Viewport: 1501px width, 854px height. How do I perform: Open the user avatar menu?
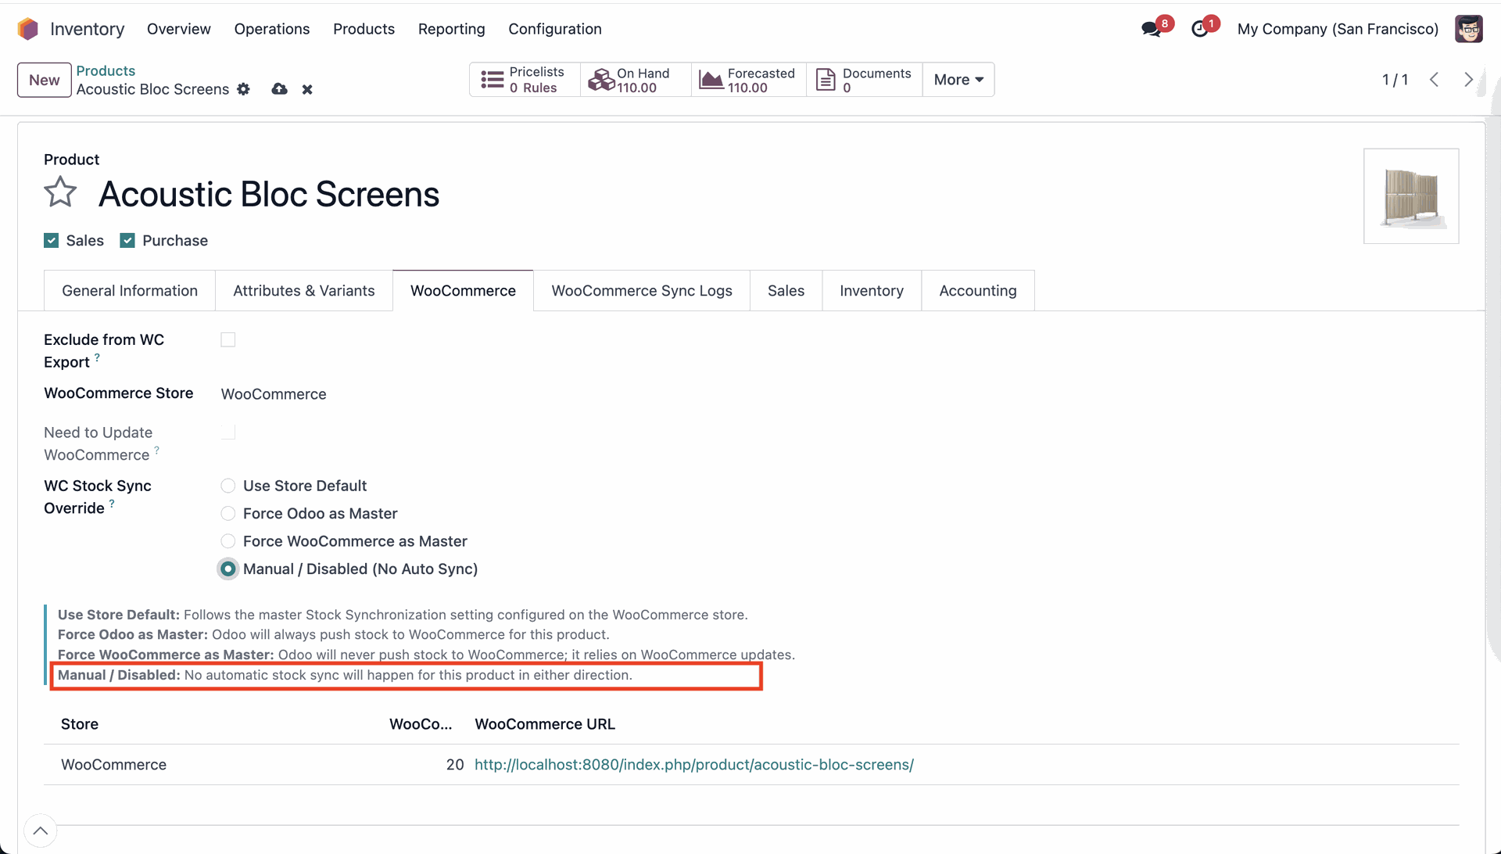pos(1469,29)
